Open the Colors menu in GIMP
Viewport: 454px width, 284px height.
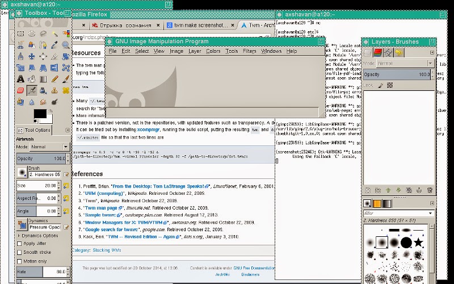coord(213,51)
